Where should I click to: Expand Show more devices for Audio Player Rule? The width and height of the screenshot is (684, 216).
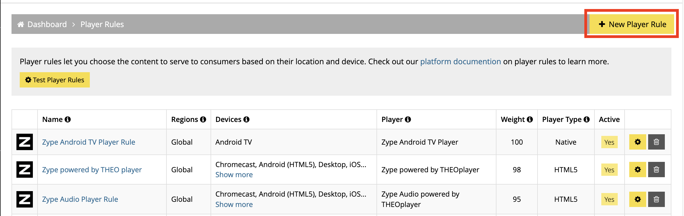tap(234, 205)
